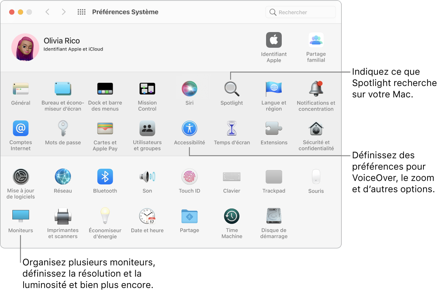Open Partage familial preferences
The height and width of the screenshot is (292, 438).
pos(316,40)
